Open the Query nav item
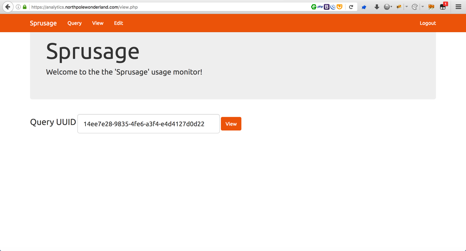 [x=74, y=23]
